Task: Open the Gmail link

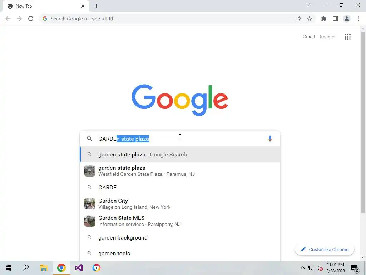Action: pyautogui.click(x=308, y=37)
